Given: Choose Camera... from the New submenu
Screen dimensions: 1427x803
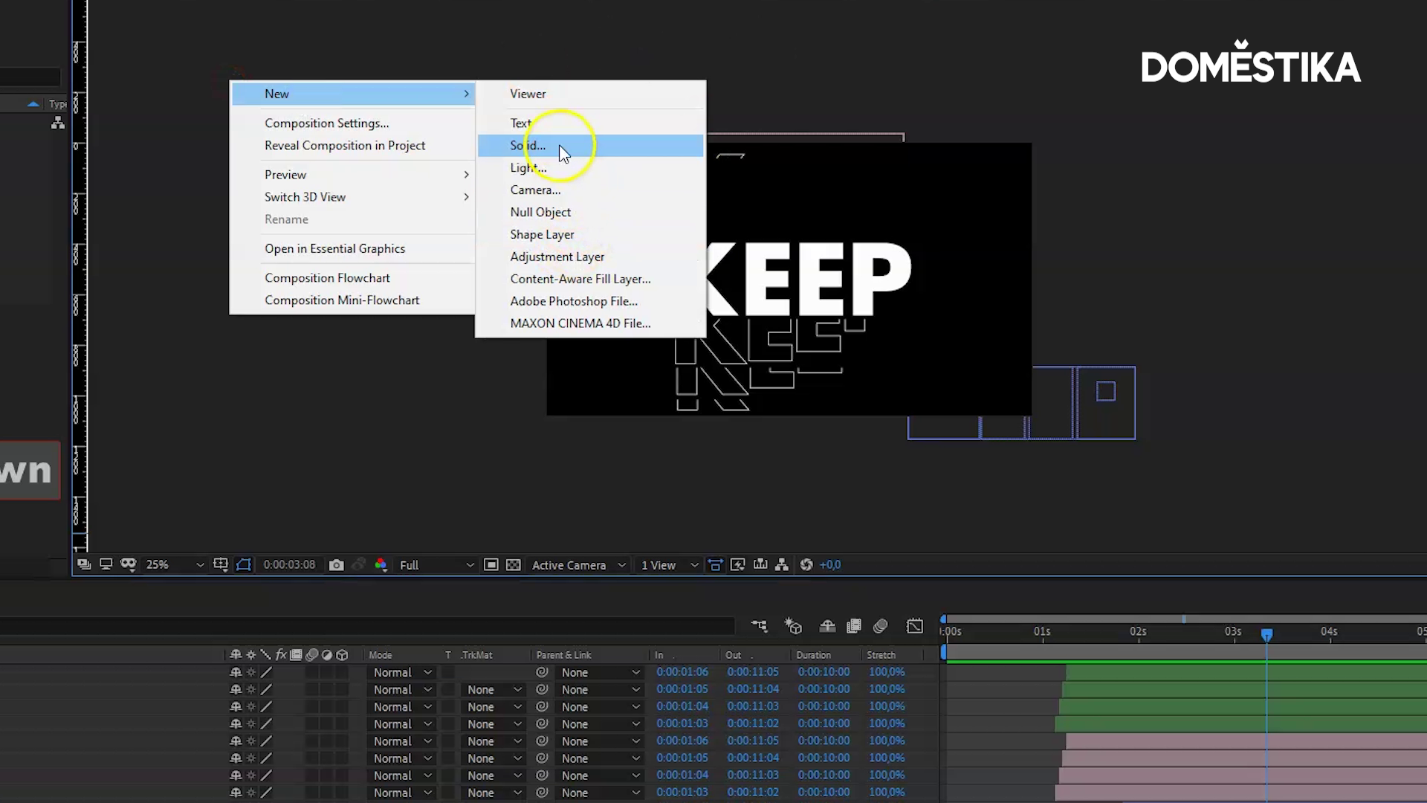Looking at the screenshot, I should pos(590,190).
